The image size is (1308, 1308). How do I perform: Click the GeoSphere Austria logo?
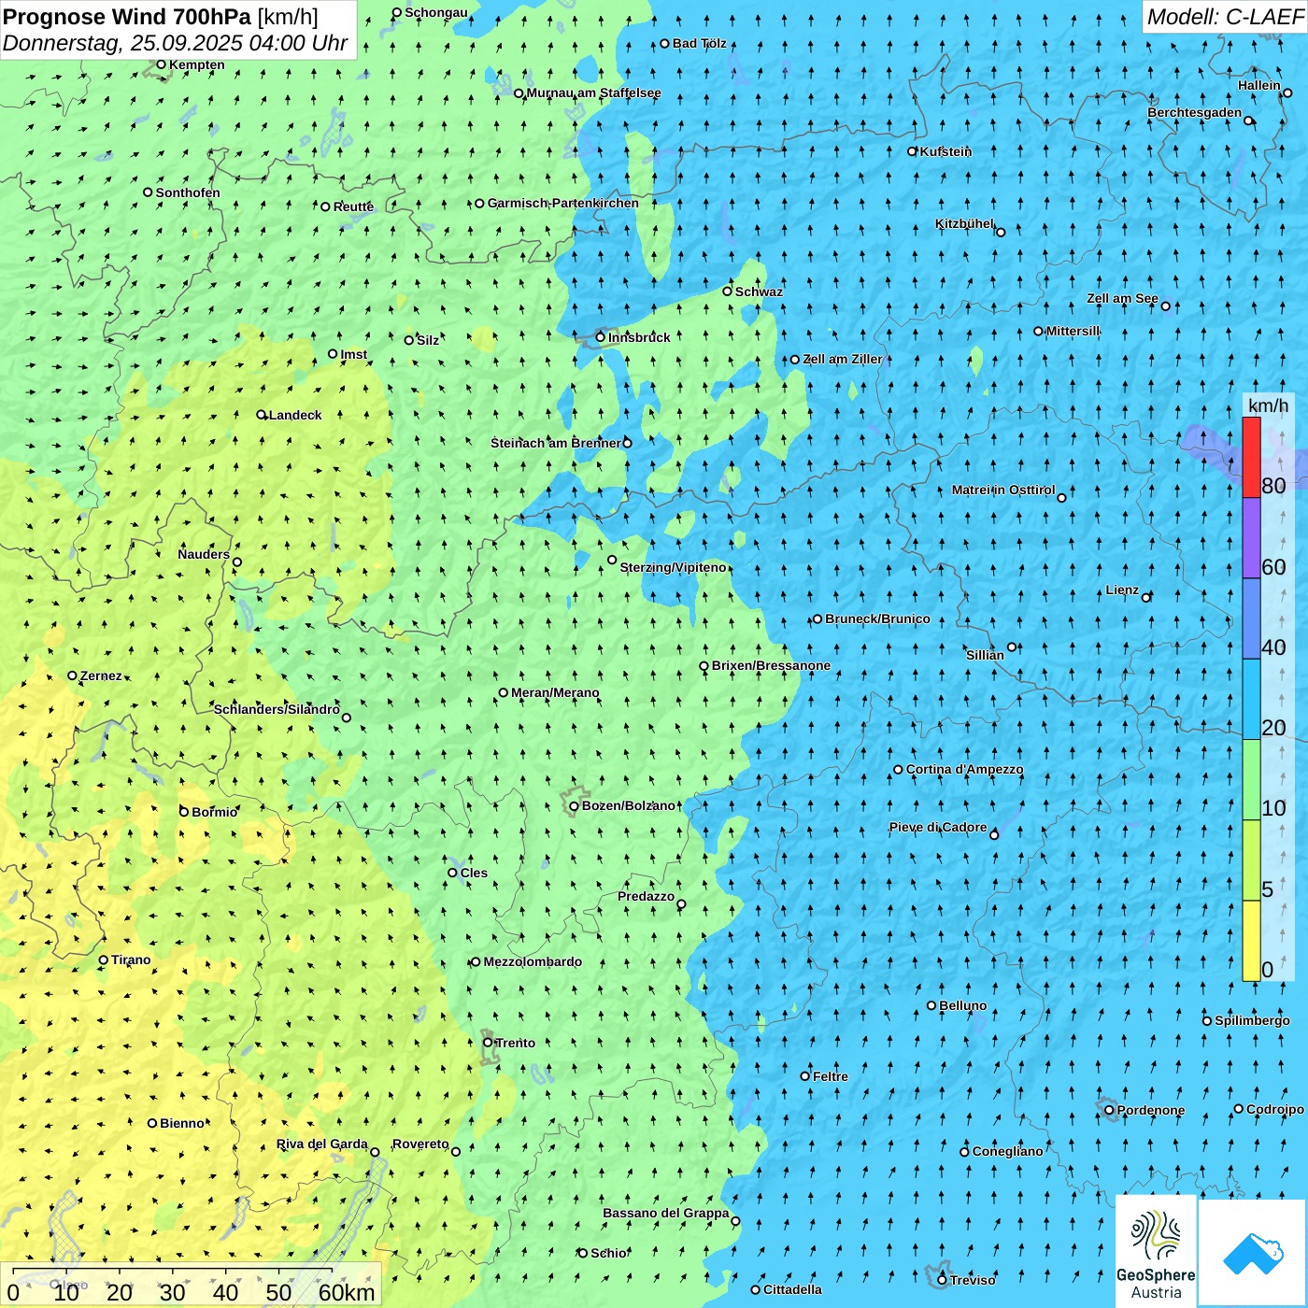1156,1251
